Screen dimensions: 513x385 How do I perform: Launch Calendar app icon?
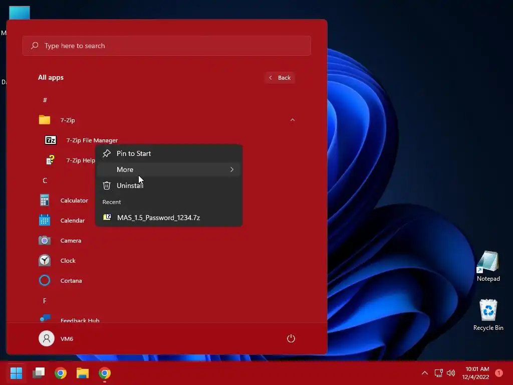(45, 220)
